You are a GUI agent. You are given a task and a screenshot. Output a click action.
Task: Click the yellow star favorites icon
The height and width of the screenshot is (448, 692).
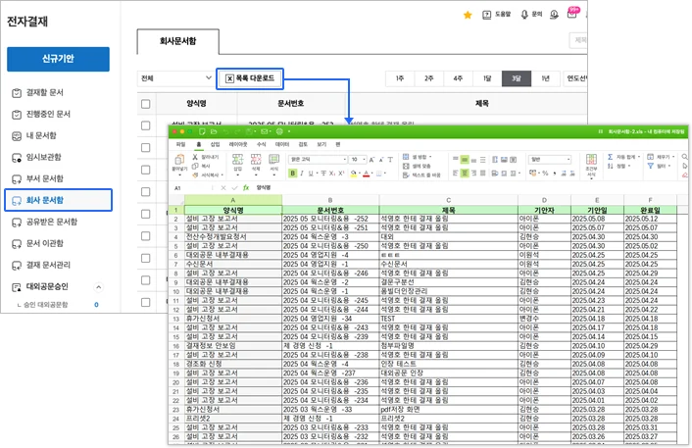468,15
